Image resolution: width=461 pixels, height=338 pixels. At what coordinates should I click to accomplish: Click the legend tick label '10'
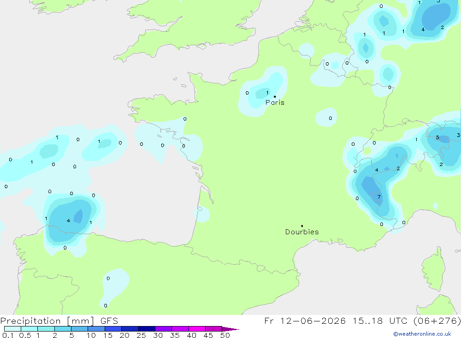click(x=91, y=335)
